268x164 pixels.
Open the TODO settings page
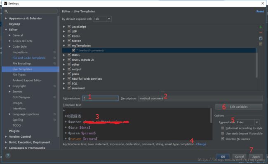point(16,125)
